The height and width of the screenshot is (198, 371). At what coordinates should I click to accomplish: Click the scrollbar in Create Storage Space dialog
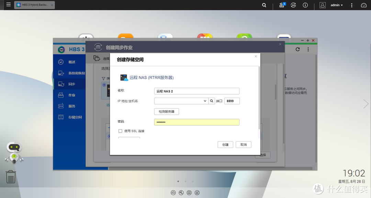[x=259, y=98]
